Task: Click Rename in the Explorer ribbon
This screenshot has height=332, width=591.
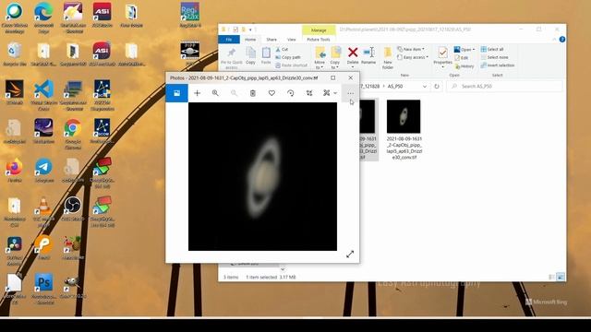Action: 368,55
